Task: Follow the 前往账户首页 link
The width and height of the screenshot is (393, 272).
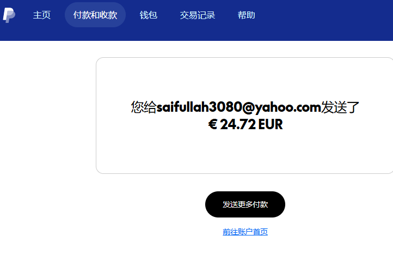Action: coord(245,232)
